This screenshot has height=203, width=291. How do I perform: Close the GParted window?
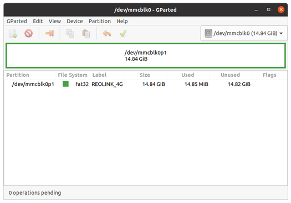point(281,9)
